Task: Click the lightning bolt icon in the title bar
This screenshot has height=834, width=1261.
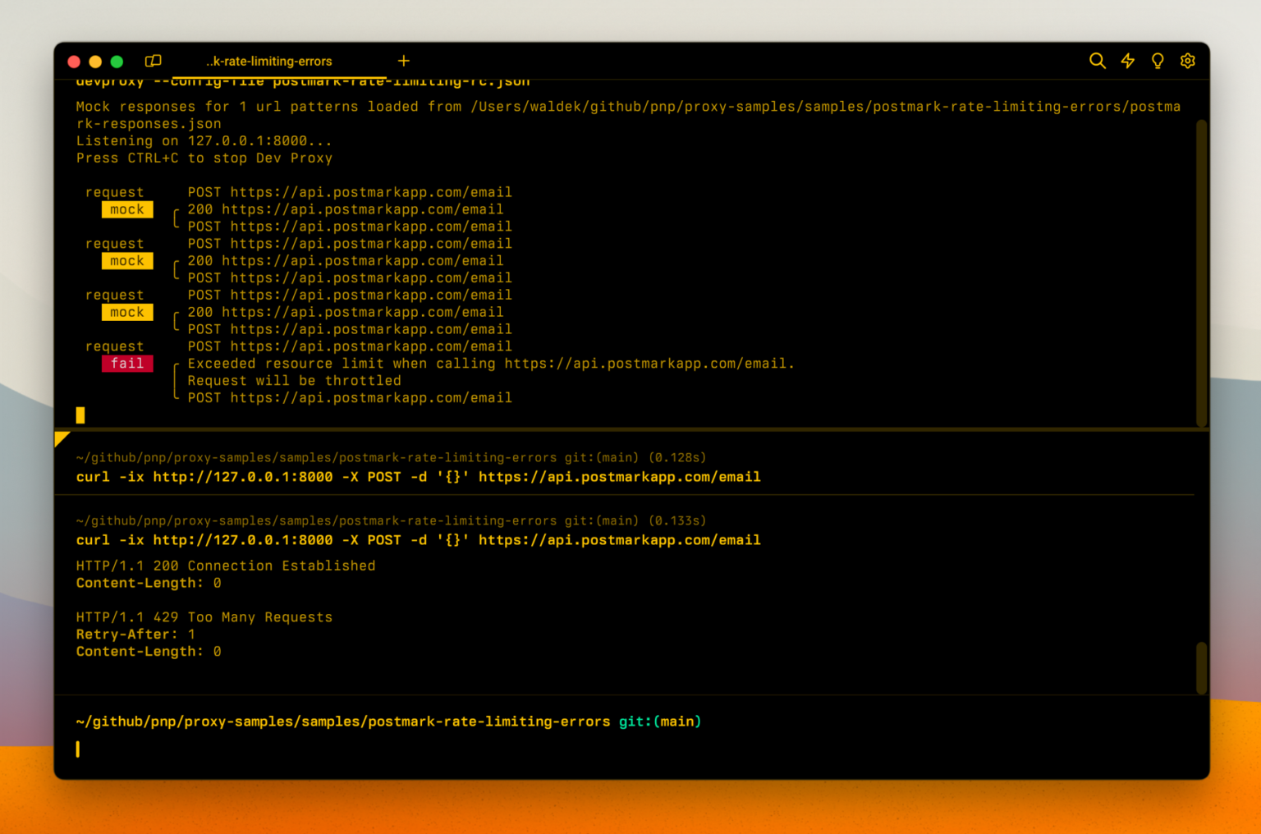Action: click(1127, 61)
